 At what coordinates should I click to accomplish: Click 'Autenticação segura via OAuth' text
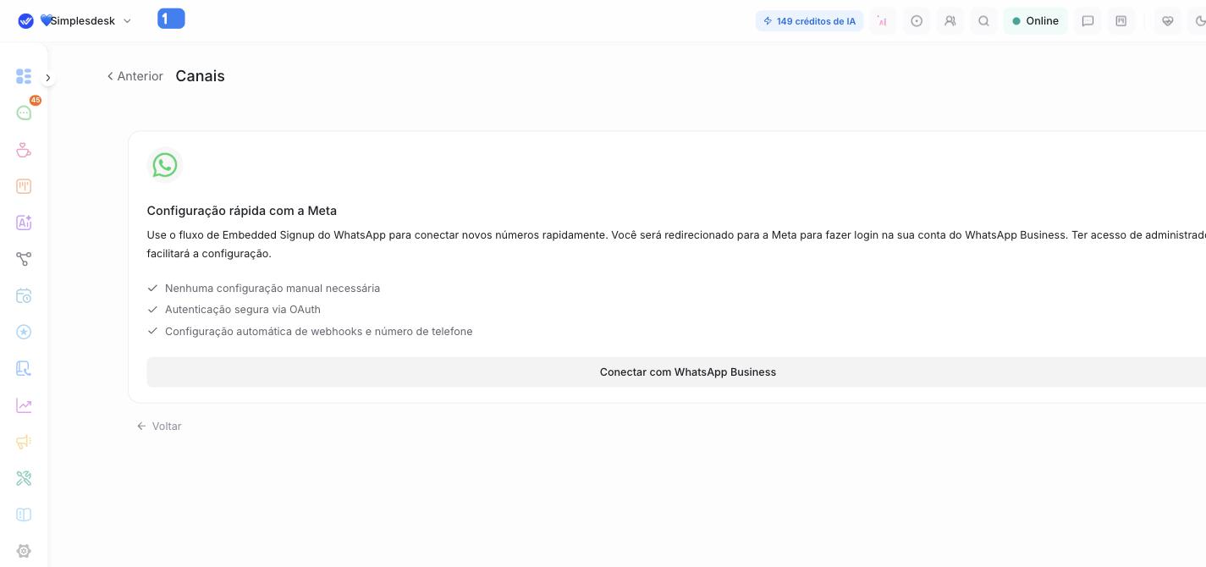243,310
